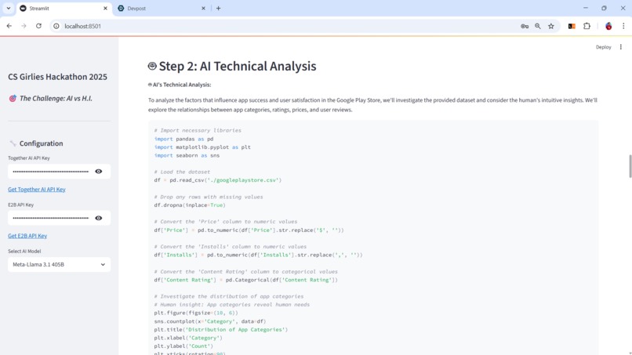The image size is (632, 355).
Task: Click the df.dropna(inplace=True) code line
Action: pos(190,205)
